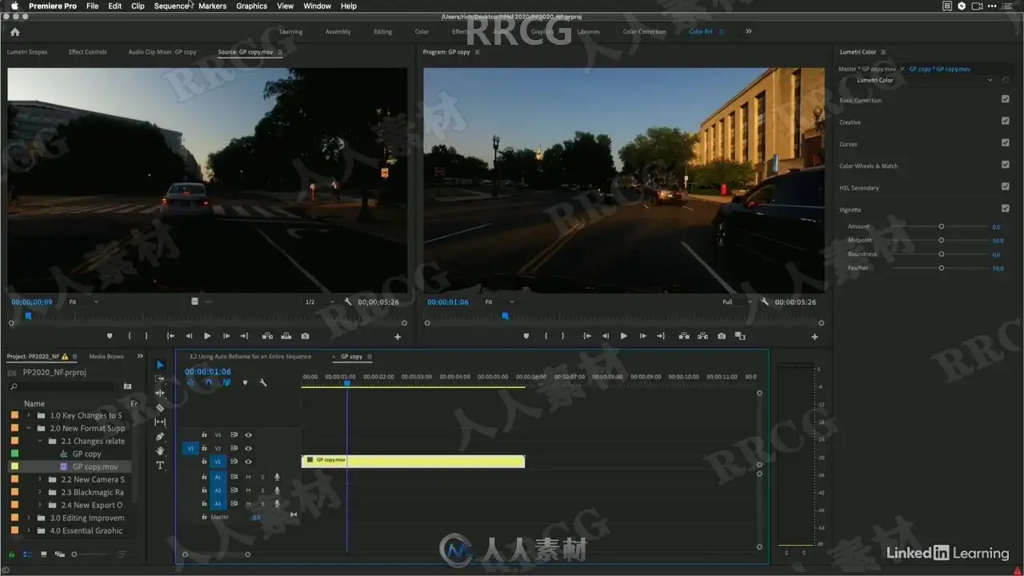Select the Razor tool in the tools panel
This screenshot has width=1024, height=576.
160,407
